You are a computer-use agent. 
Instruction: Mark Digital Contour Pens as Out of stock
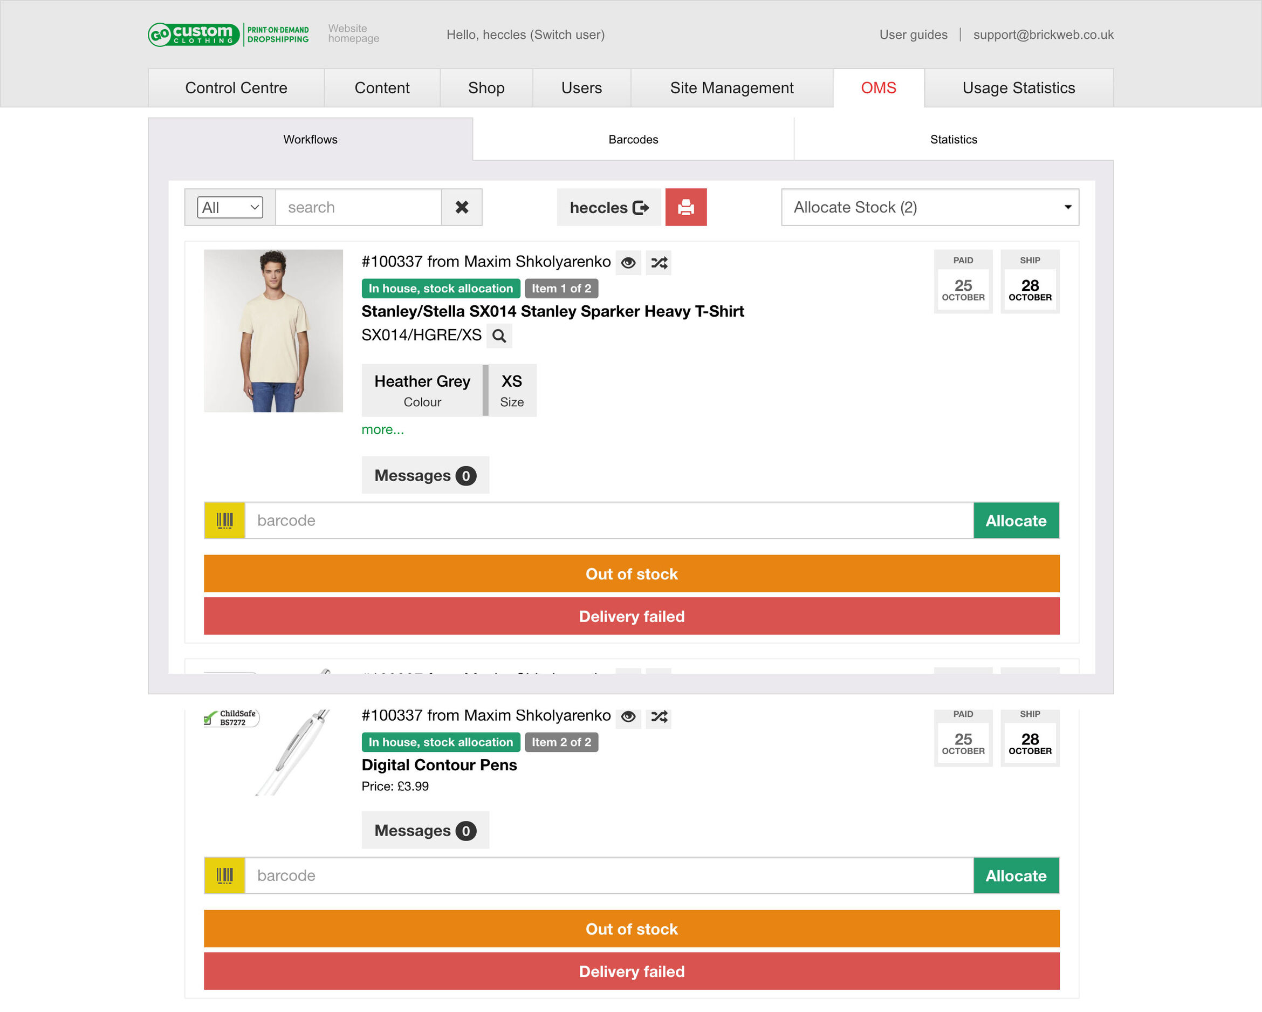pyautogui.click(x=631, y=928)
